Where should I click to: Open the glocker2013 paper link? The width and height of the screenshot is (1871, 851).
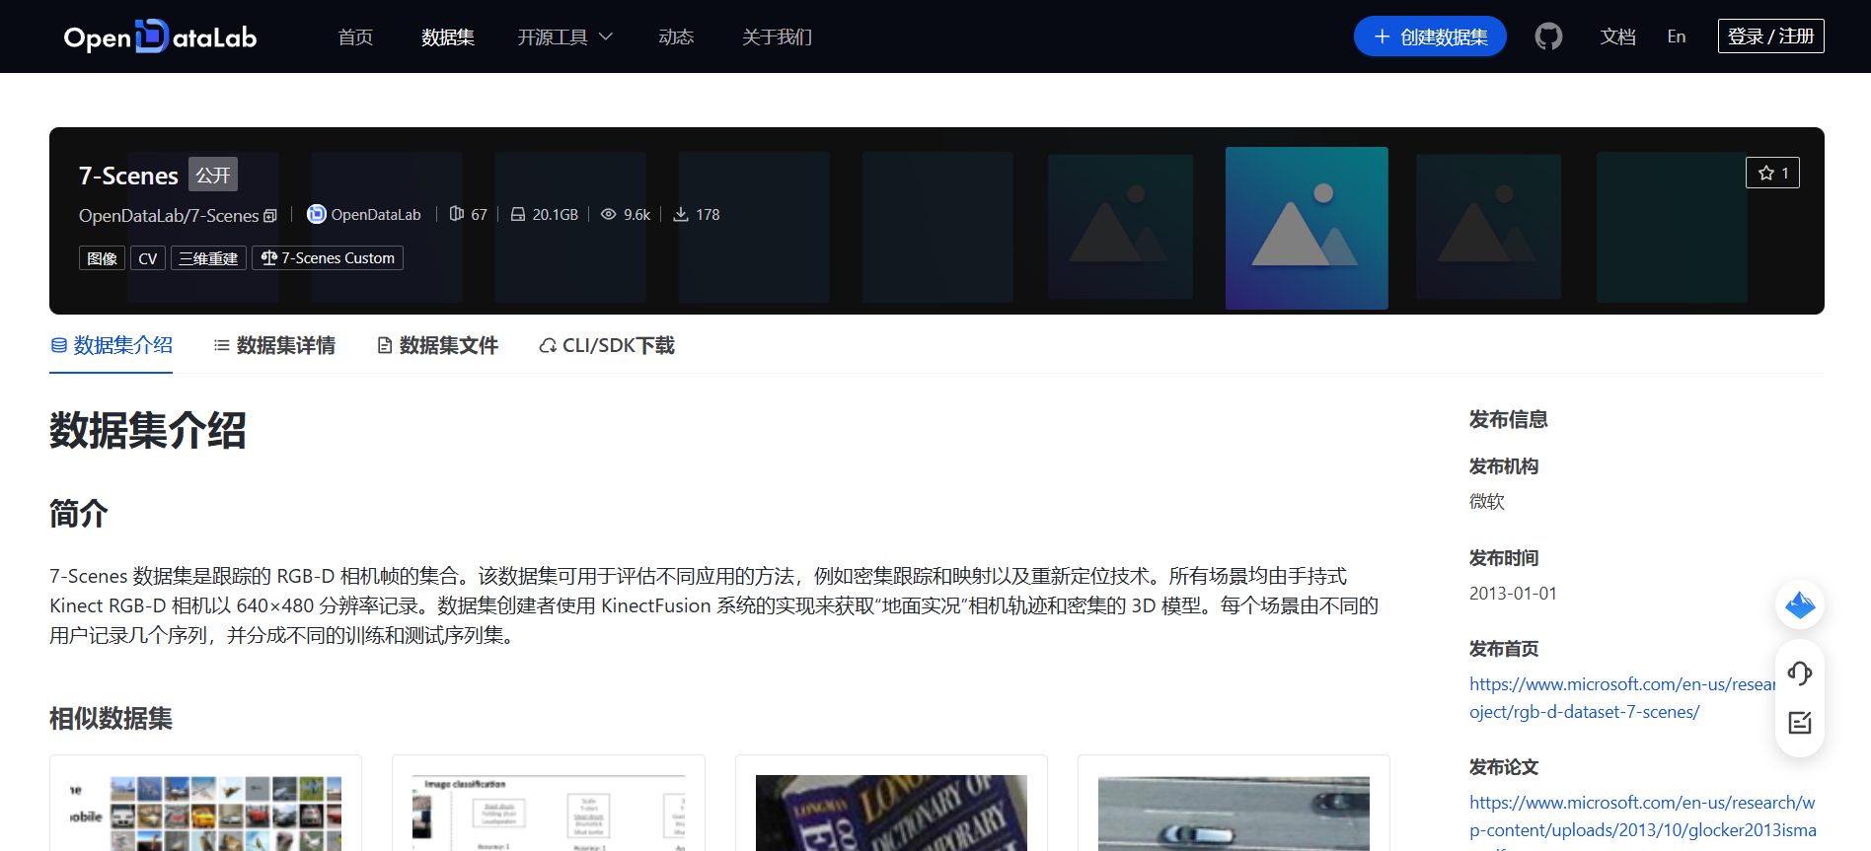(1642, 816)
